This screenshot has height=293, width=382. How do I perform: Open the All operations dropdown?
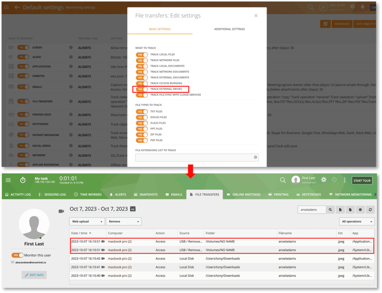click(357, 222)
